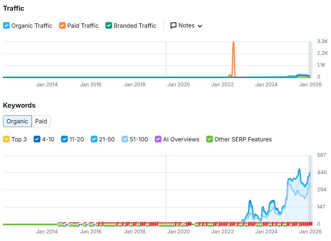The width and height of the screenshot is (331, 241).
Task: Expand the Notes dropdown chevron
Action: tap(200, 26)
